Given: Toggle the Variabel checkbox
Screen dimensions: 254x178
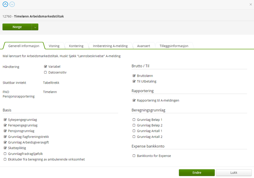Looking at the screenshot, I should click(46, 67).
